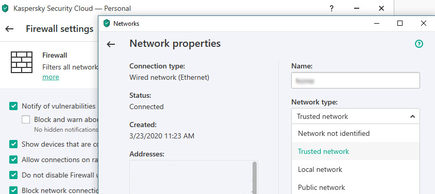Click the network Name input field
435x194 pixels.
[x=356, y=81]
